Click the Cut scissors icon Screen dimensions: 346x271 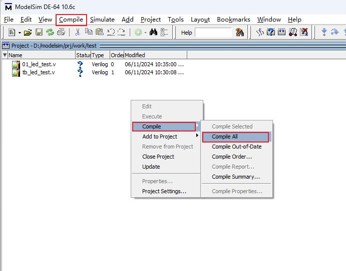pyautogui.click(x=78, y=32)
